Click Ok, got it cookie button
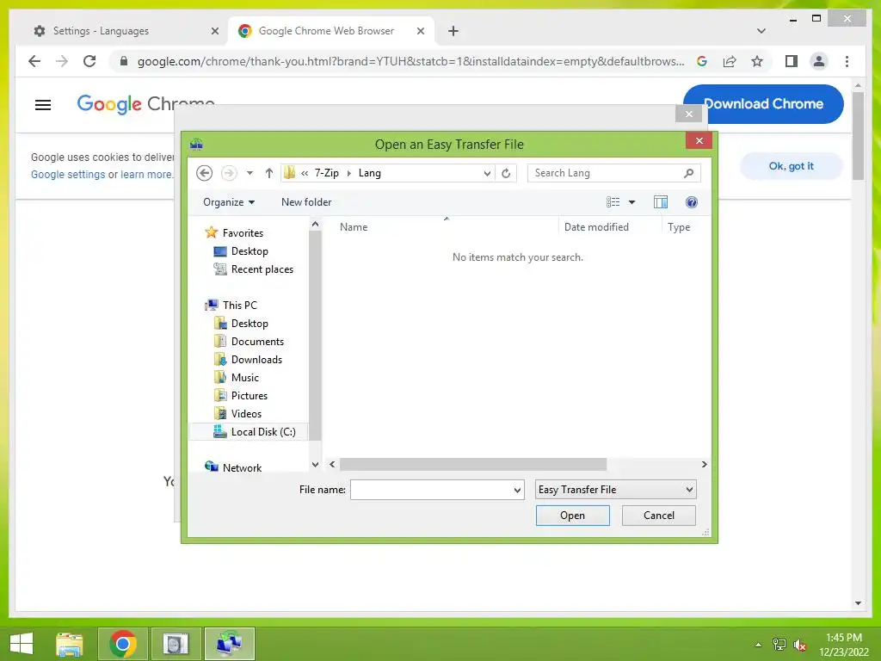This screenshot has height=661, width=881. [792, 166]
